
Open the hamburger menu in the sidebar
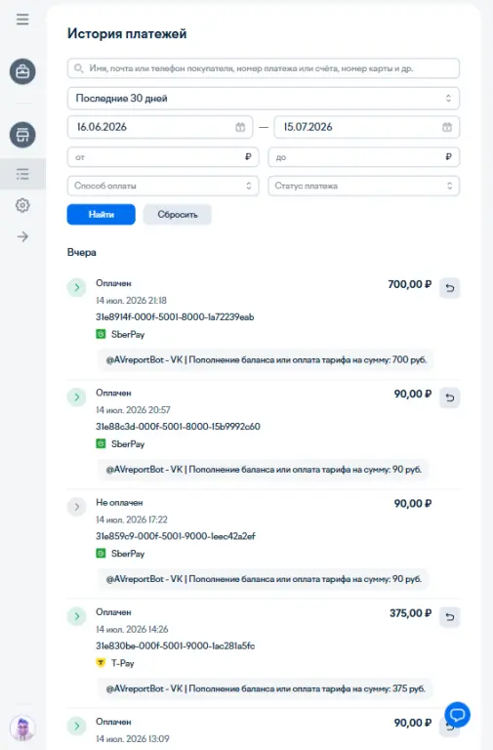pyautogui.click(x=22, y=20)
